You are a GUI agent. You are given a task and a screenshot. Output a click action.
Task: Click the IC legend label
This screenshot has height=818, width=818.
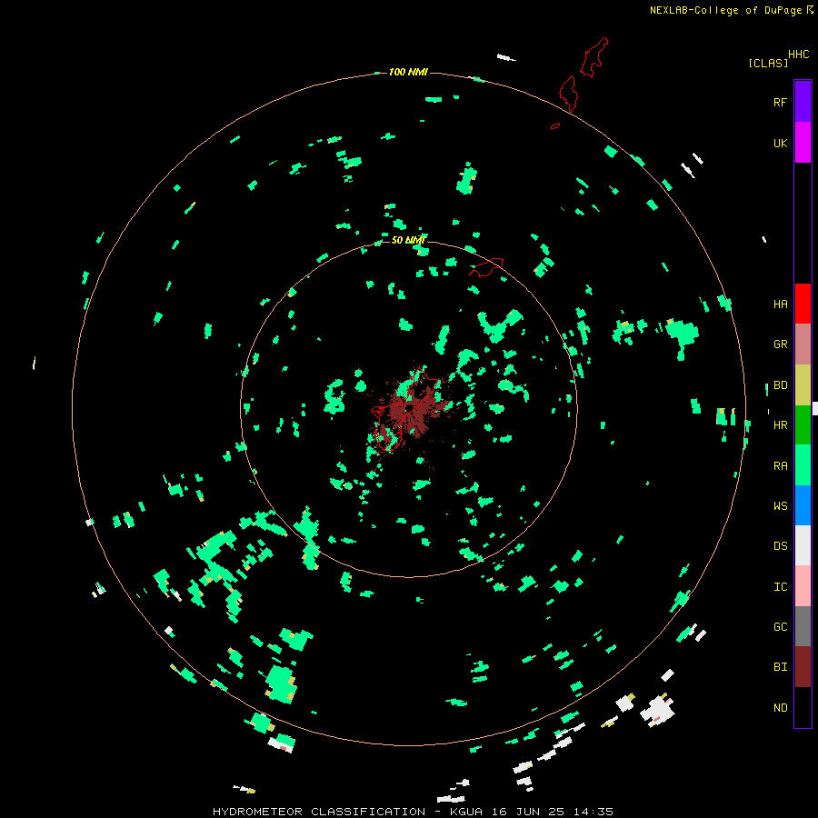[x=780, y=587]
